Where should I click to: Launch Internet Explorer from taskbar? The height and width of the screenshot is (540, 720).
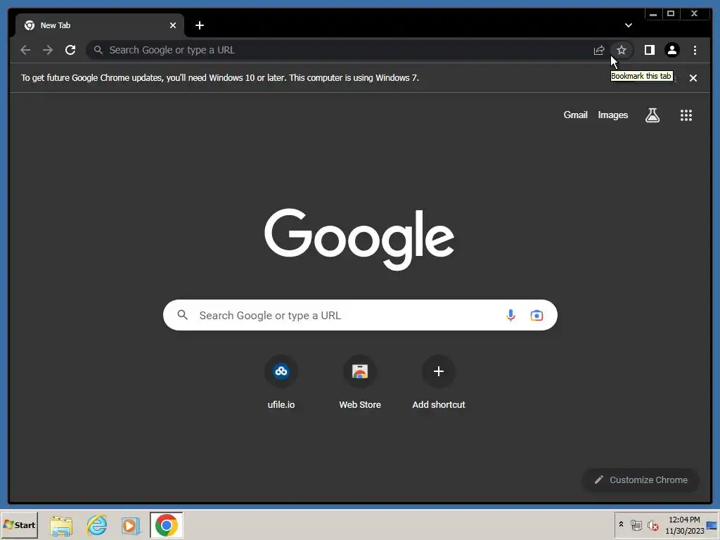tap(97, 525)
